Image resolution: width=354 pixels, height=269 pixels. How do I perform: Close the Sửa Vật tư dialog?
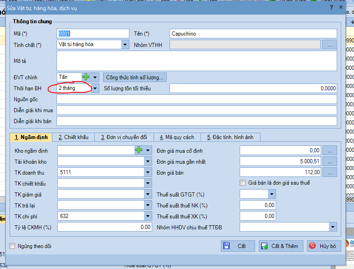tap(341, 7)
